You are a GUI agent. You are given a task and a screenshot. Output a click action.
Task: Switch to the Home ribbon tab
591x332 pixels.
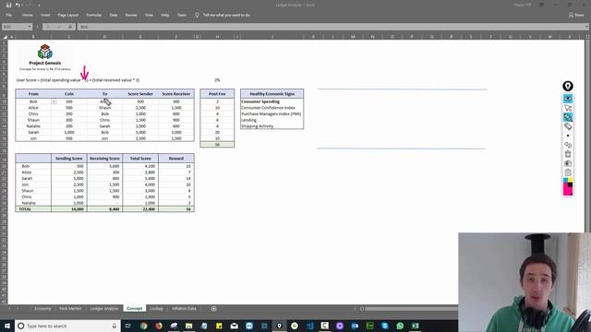point(27,15)
